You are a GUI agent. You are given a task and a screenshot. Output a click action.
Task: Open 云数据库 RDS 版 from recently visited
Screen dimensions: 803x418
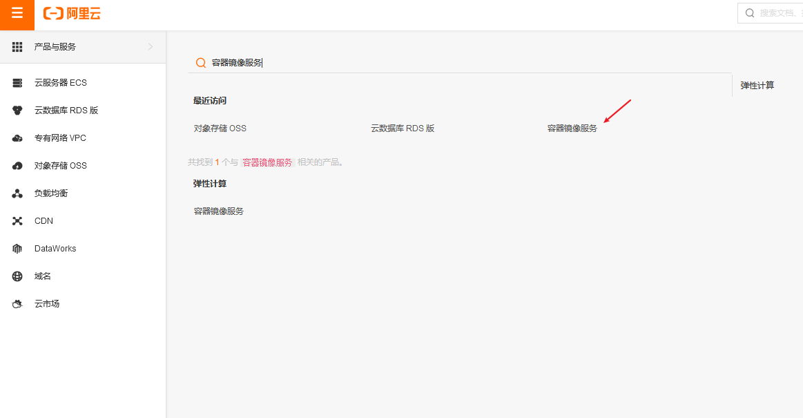point(403,129)
